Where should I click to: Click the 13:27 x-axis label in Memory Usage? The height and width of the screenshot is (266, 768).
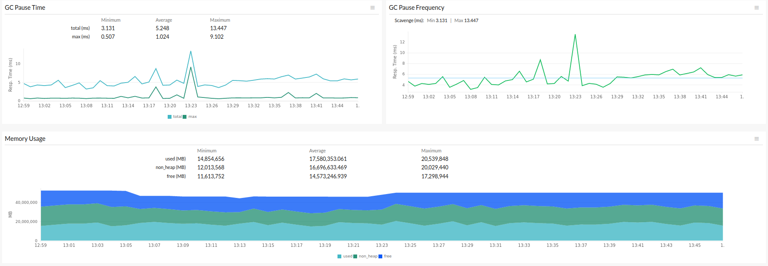pyautogui.click(x=439, y=246)
